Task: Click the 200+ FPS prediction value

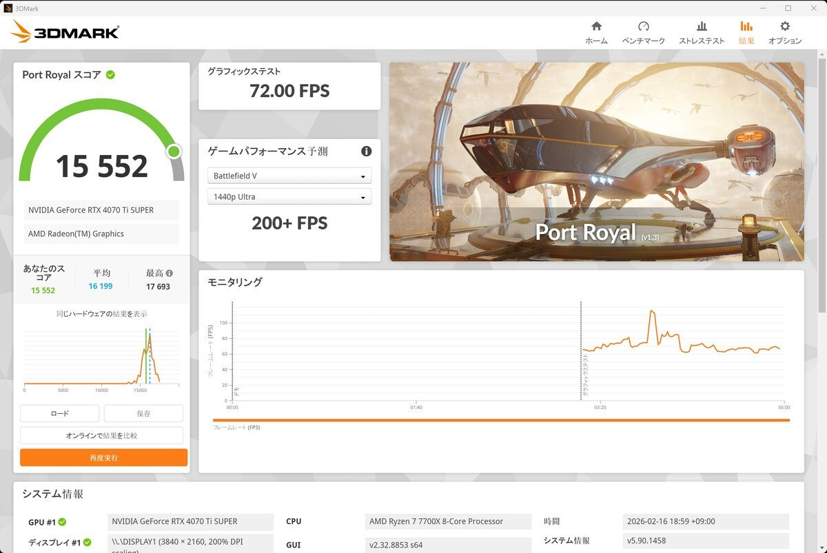Action: click(x=289, y=223)
